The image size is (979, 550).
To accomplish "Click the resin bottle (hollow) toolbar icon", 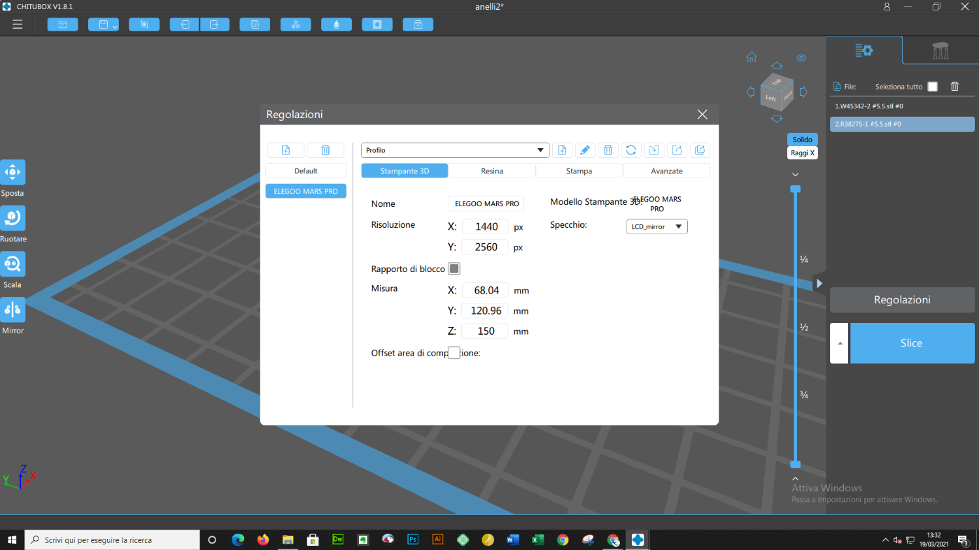I will 337,25.
